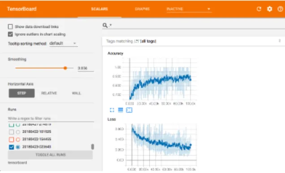The image size is (285, 173).
Task: Set horizontal axis to RELATIVE
Action: tap(49, 93)
